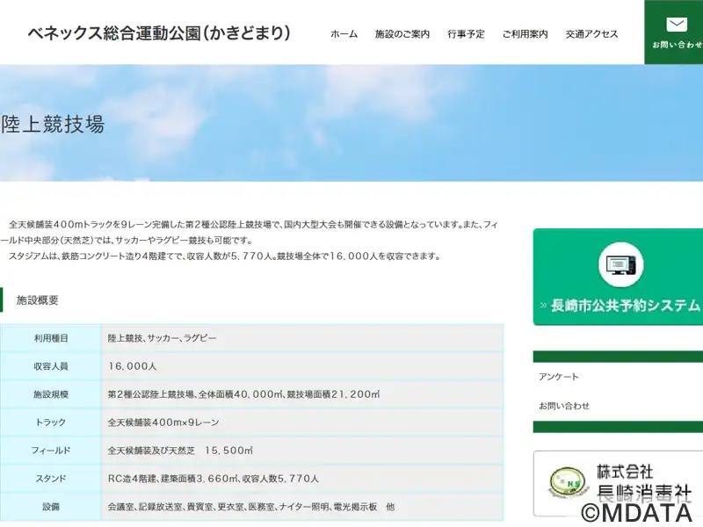Click the site title ベネックス総合運動公園
The width and height of the screenshot is (703, 527).
[159, 33]
